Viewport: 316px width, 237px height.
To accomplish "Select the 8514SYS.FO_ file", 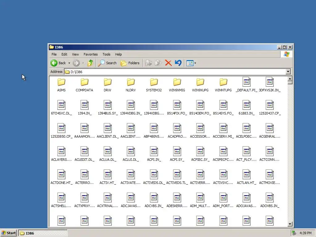I will [x=223, y=108].
